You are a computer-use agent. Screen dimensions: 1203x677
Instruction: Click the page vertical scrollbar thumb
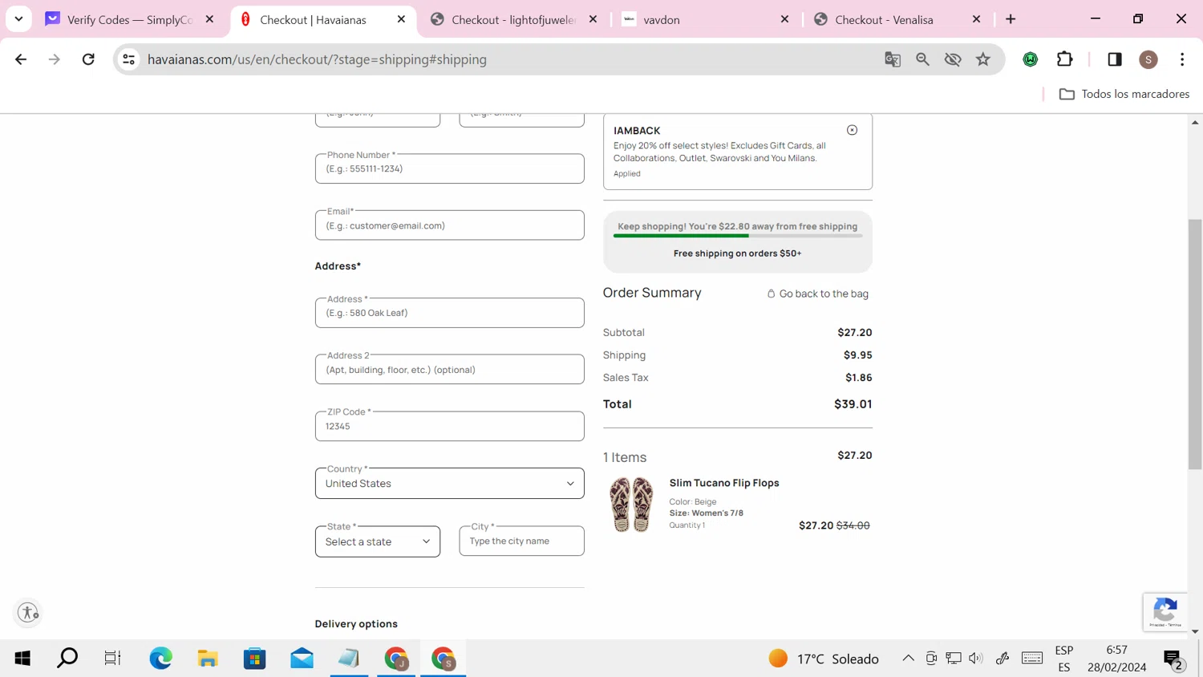tap(1195, 343)
